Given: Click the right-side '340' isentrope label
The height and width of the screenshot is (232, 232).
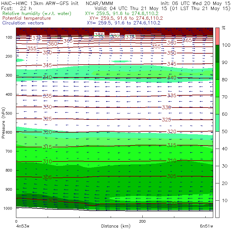Looking at the screenshot, I should point(171,77).
